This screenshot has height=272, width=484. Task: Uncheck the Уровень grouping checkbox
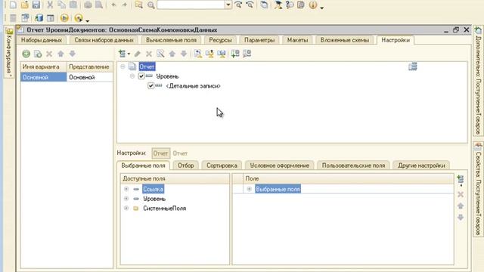tap(141, 76)
